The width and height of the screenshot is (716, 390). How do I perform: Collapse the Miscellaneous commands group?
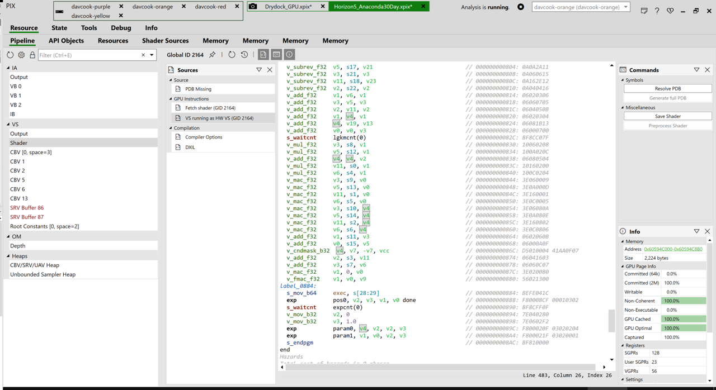coord(623,108)
